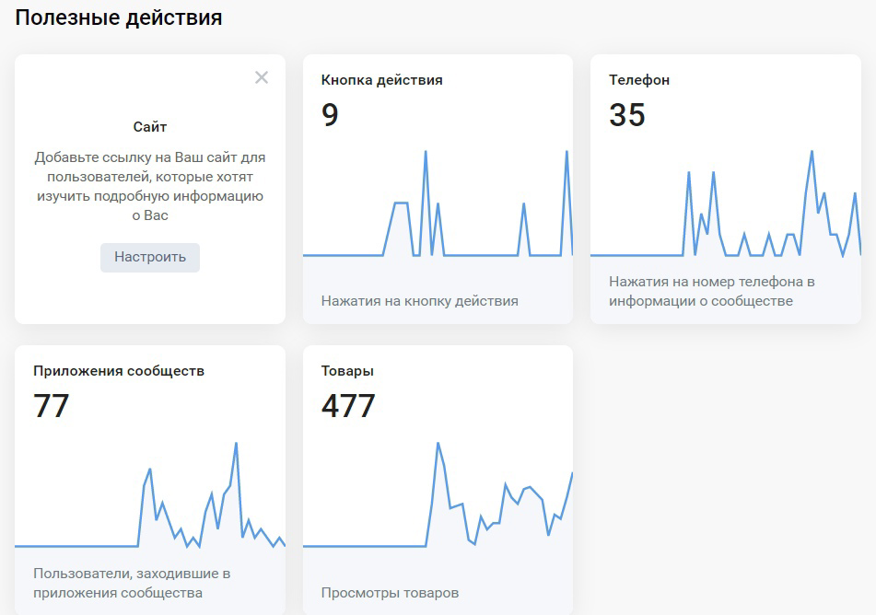The height and width of the screenshot is (615, 876).
Task: Click the Кнопка действия line chart
Action: [x=438, y=203]
